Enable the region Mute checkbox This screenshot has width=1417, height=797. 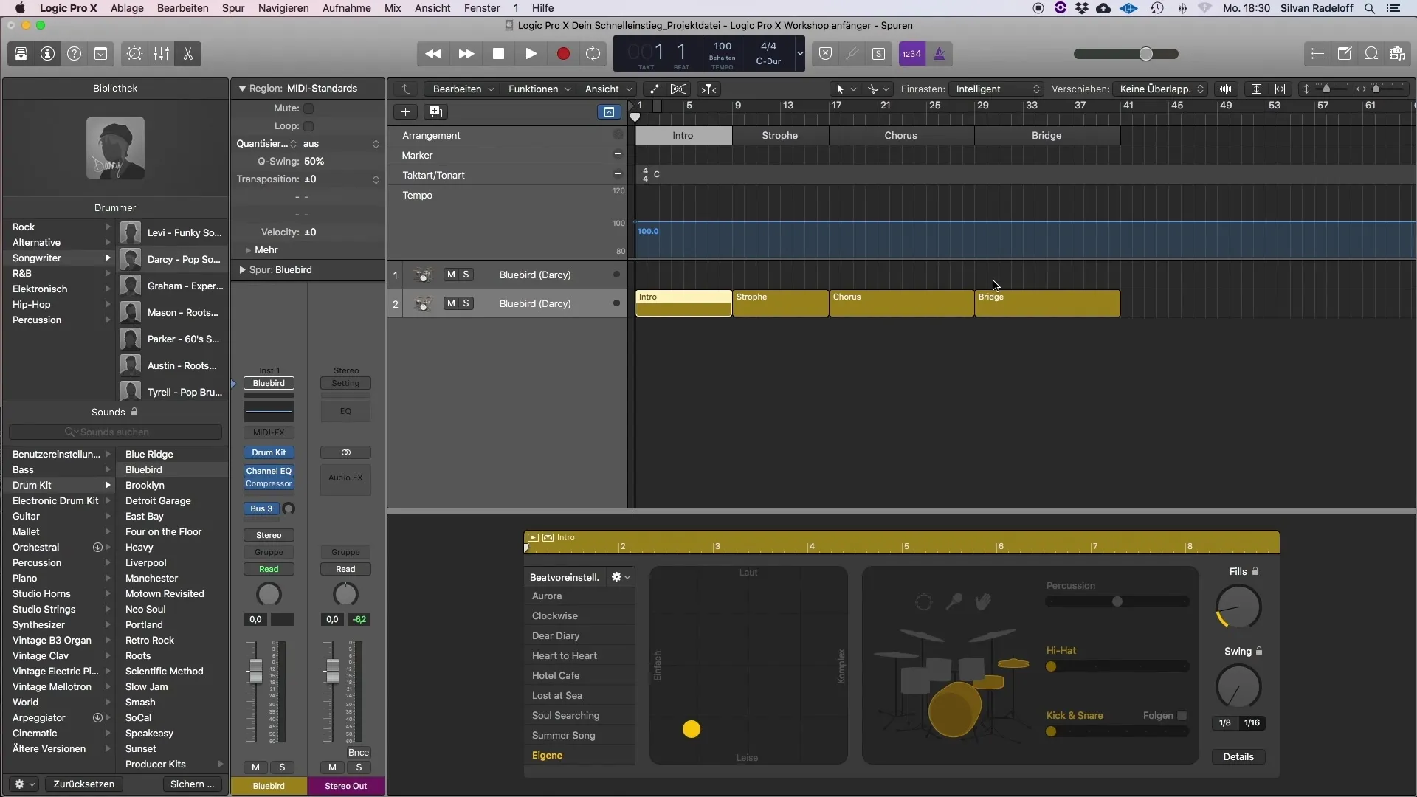point(308,108)
